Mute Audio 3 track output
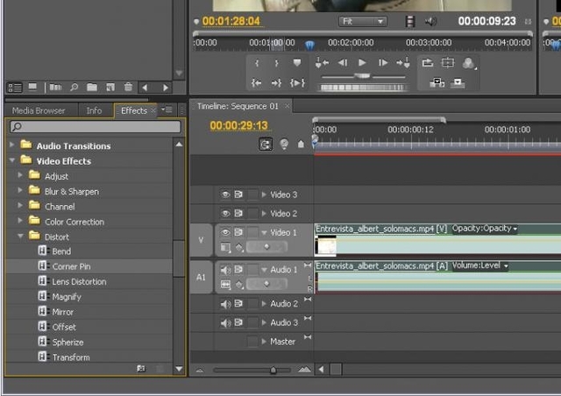The image size is (561, 396). click(225, 323)
